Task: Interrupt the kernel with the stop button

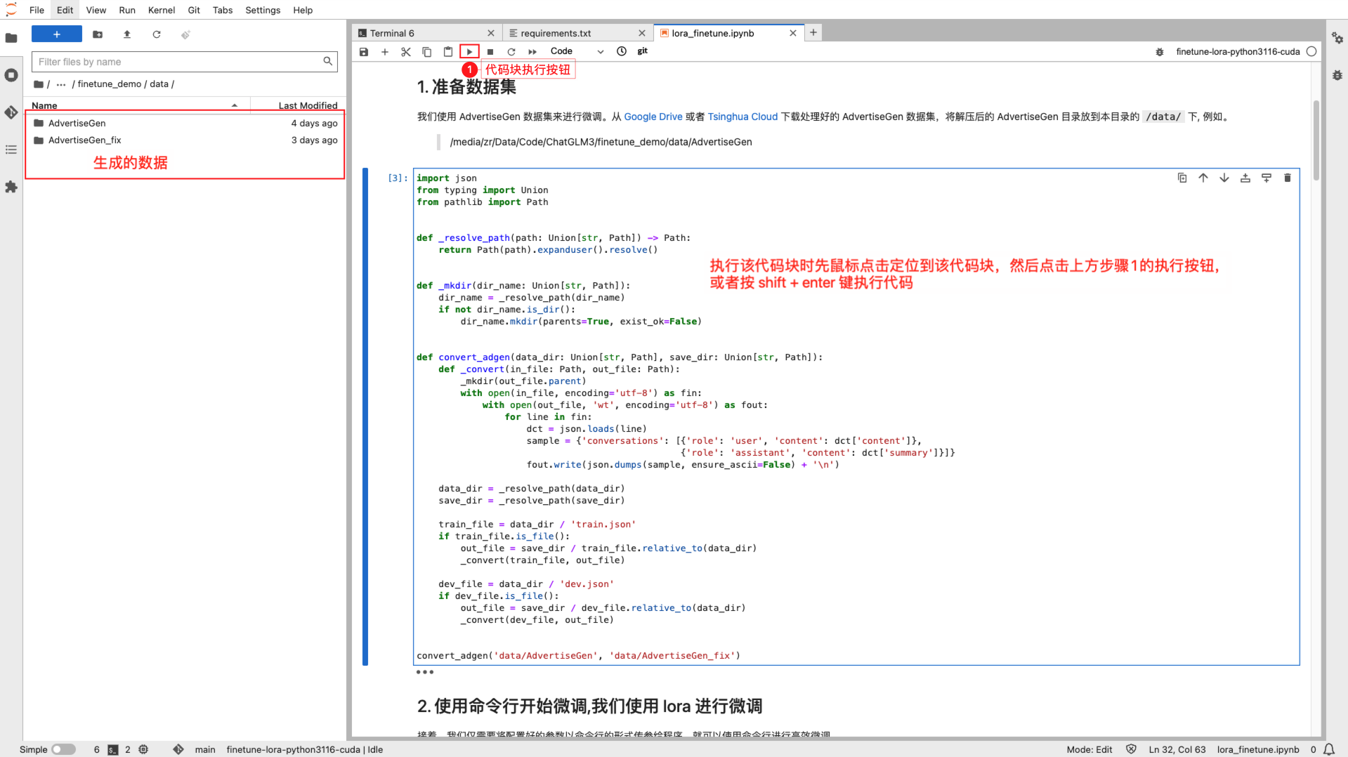Action: click(490, 51)
